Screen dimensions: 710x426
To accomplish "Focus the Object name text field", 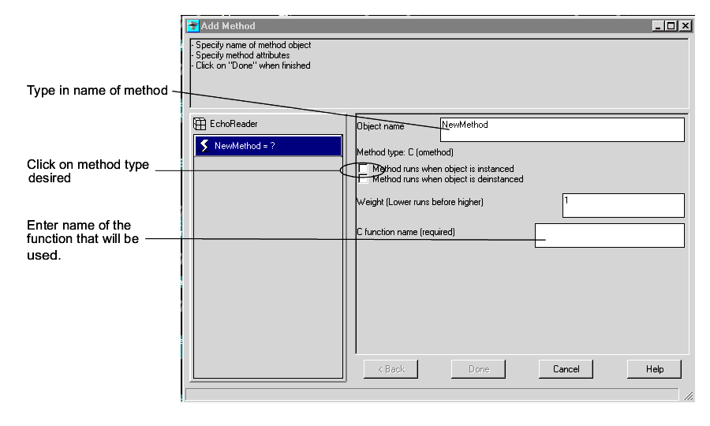I will pyautogui.click(x=562, y=129).
